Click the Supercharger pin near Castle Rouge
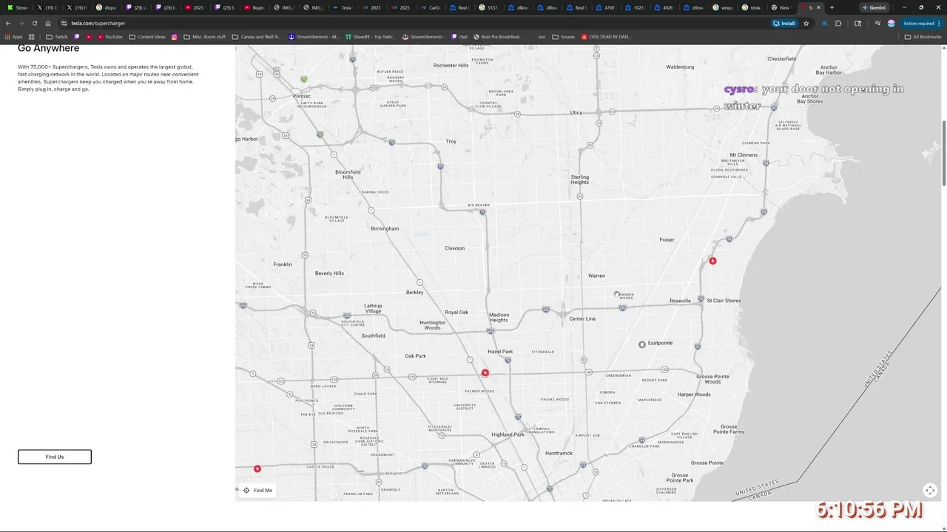947x532 pixels. coord(257,468)
